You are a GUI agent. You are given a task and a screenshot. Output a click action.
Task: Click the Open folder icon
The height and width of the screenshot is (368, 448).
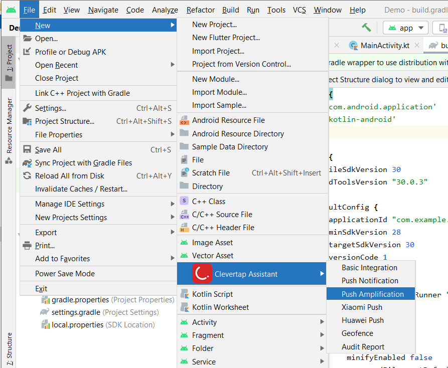click(x=27, y=38)
